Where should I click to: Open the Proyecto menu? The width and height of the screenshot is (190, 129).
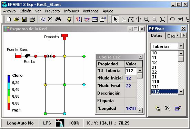point(52,11)
